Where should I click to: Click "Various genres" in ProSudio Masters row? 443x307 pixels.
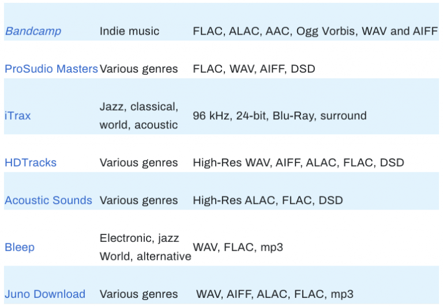(138, 69)
